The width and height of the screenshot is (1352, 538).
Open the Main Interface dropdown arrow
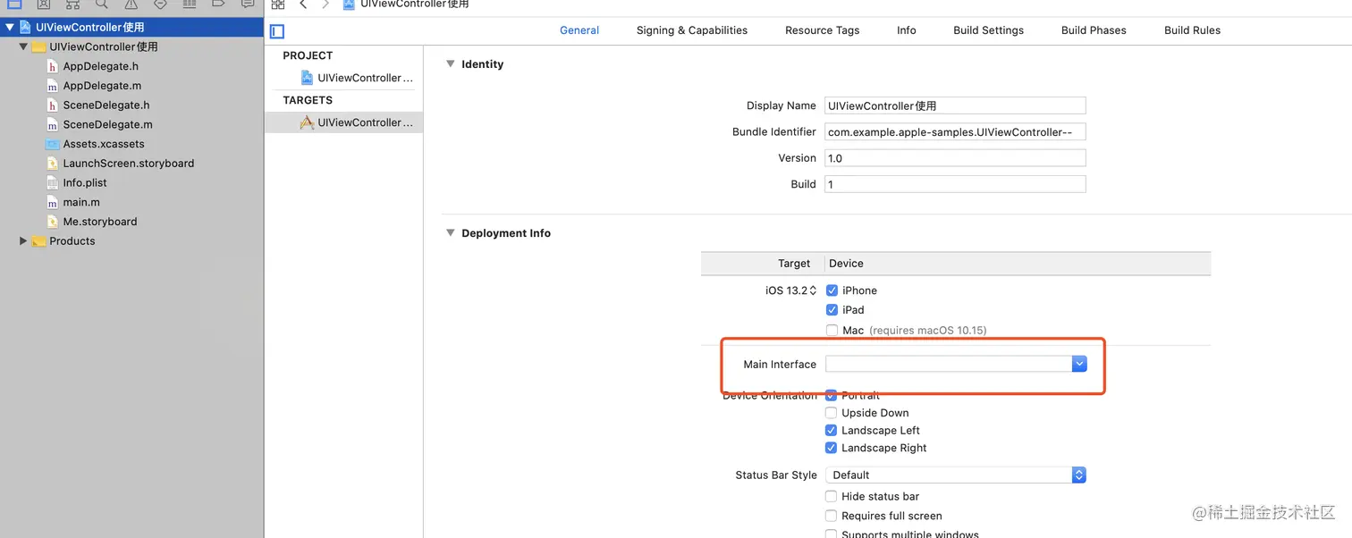pyautogui.click(x=1079, y=364)
